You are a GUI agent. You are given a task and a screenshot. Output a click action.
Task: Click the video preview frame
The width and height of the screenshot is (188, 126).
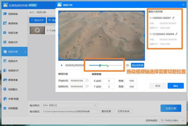point(102,35)
